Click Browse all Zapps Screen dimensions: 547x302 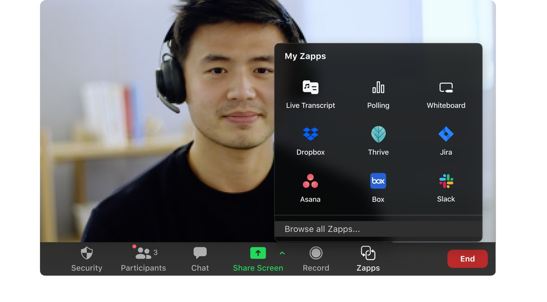coord(322,229)
